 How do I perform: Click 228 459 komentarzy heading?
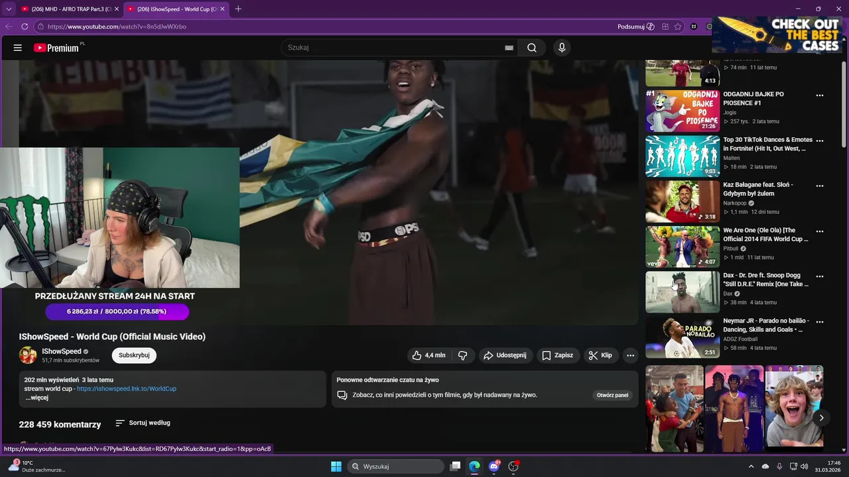click(x=60, y=424)
